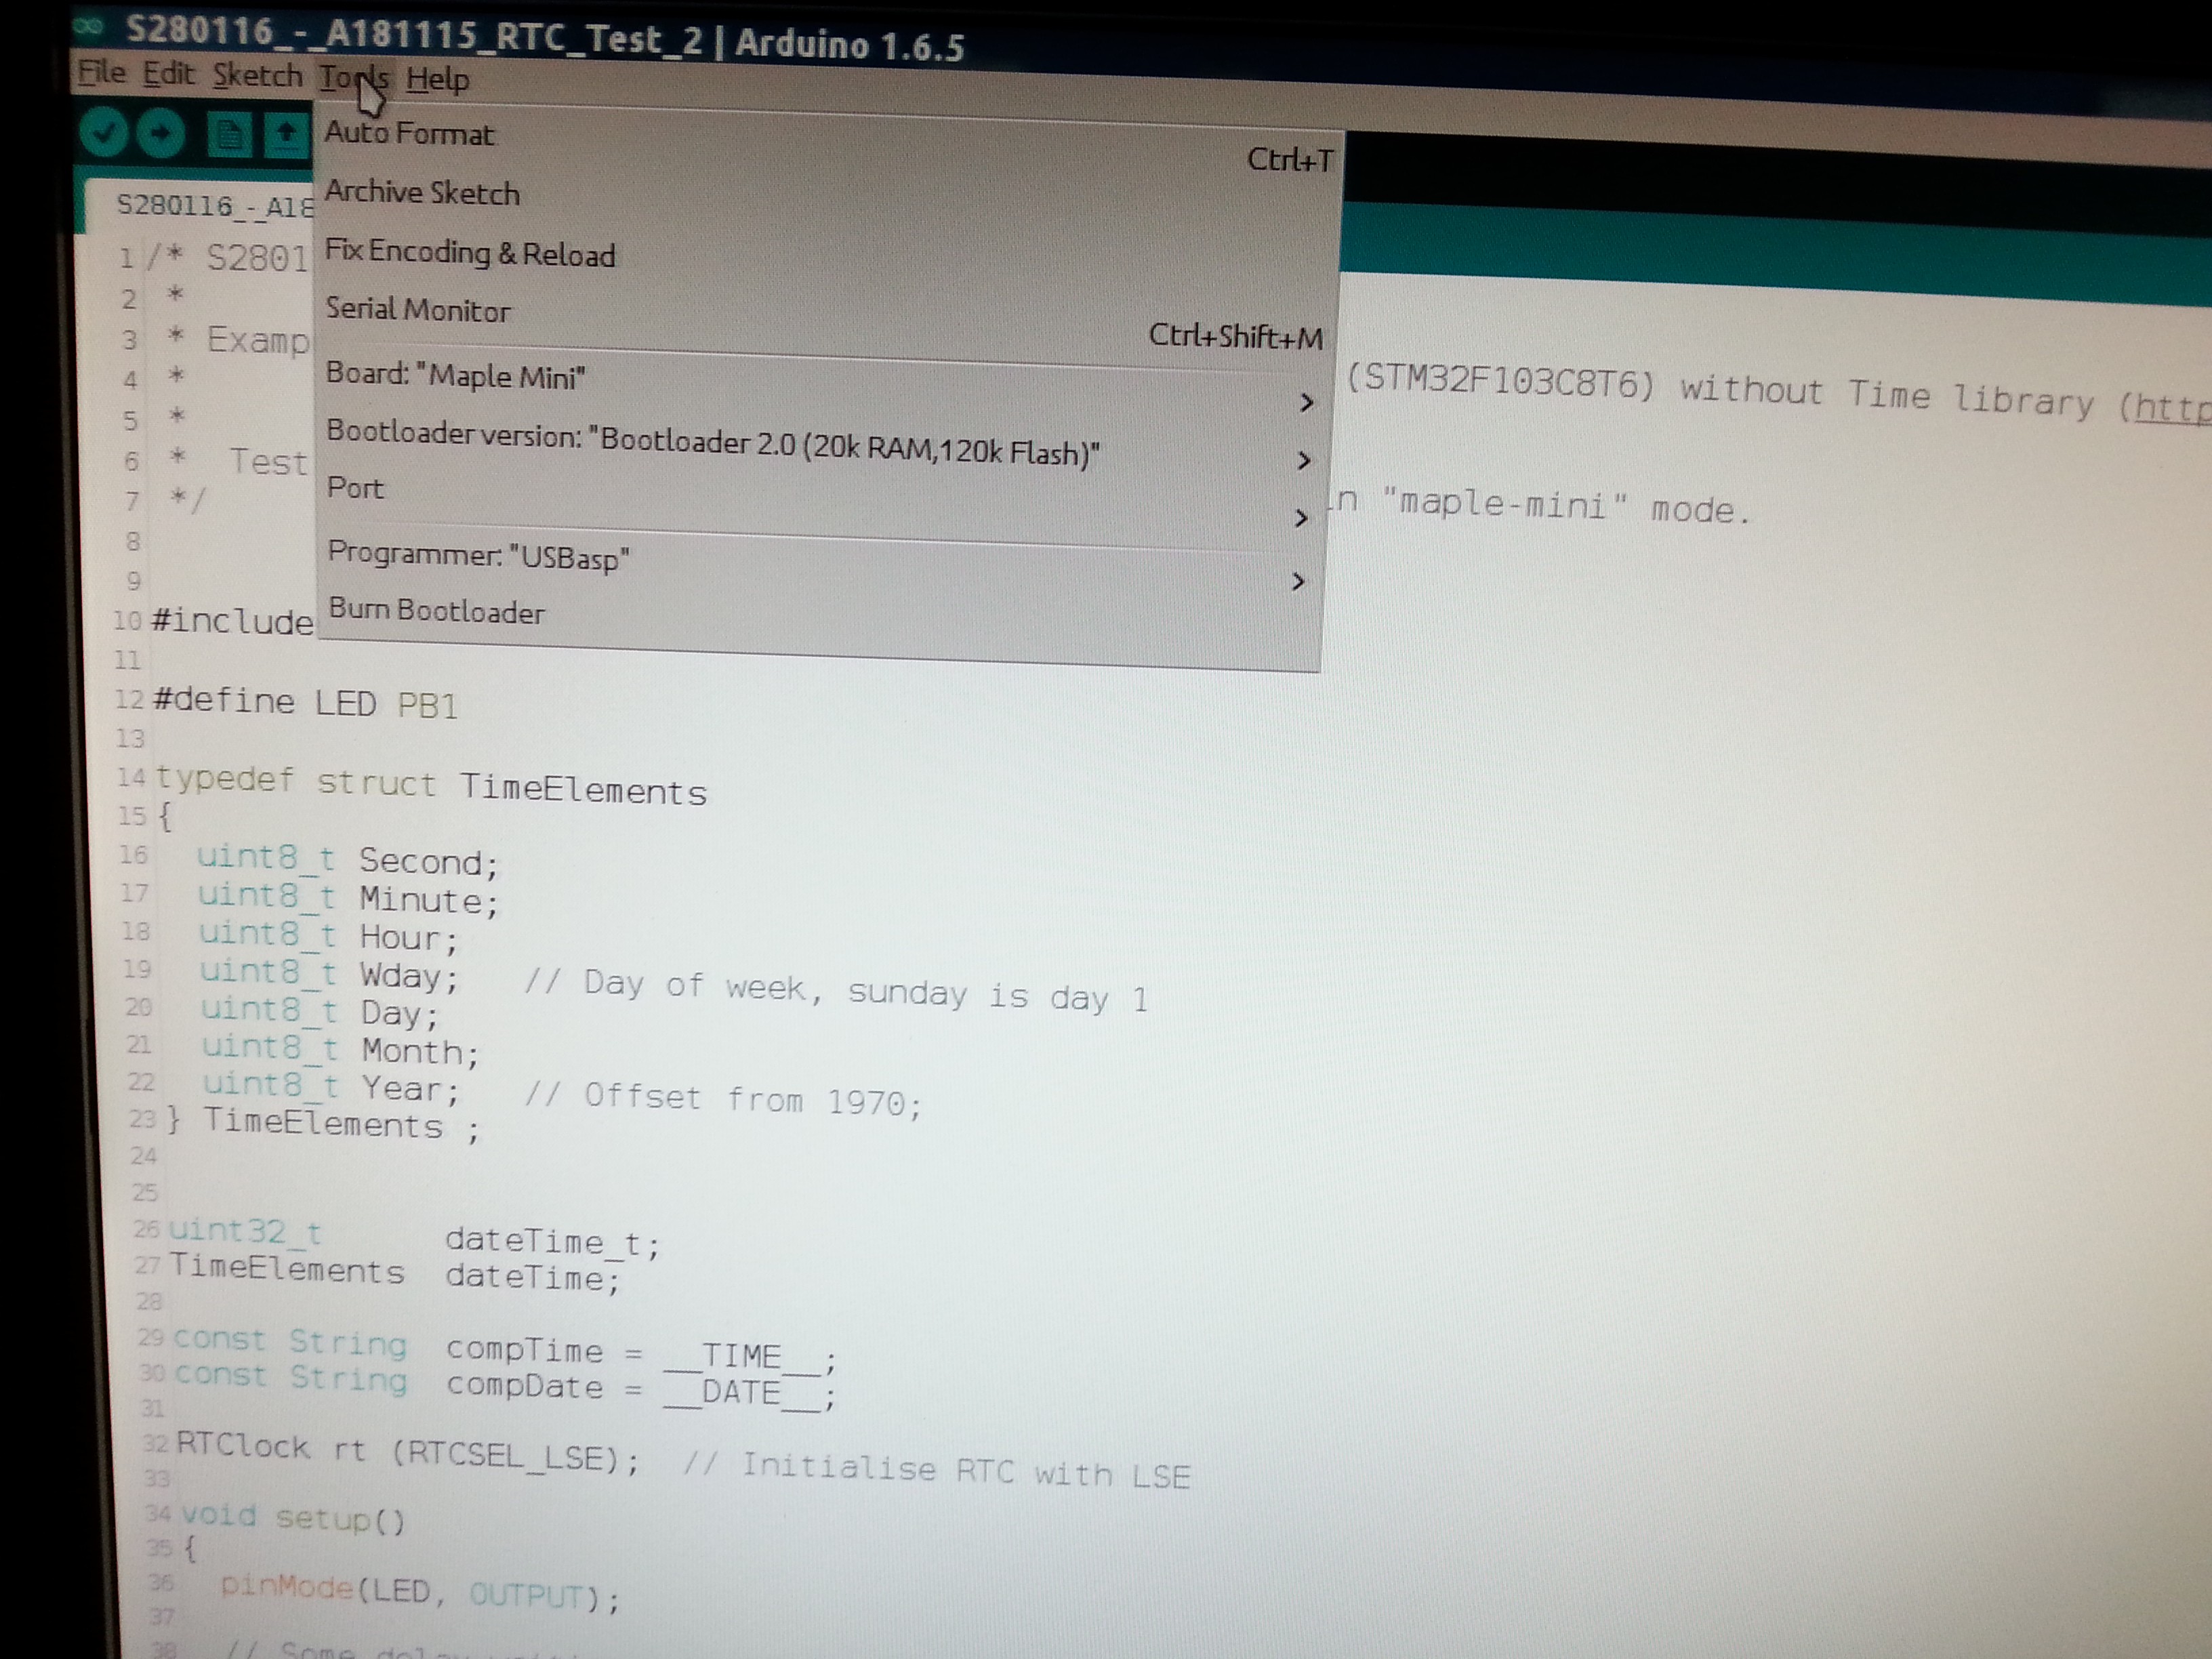
Task: Open the Edit menu
Action: pyautogui.click(x=168, y=74)
